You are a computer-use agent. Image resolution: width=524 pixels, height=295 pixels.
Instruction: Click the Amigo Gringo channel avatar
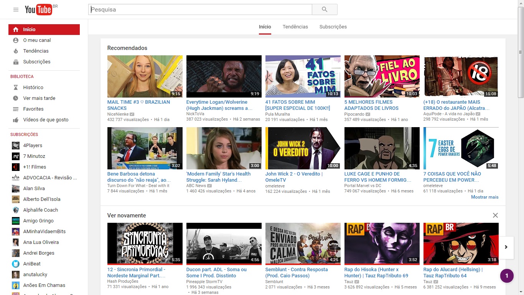tap(16, 221)
